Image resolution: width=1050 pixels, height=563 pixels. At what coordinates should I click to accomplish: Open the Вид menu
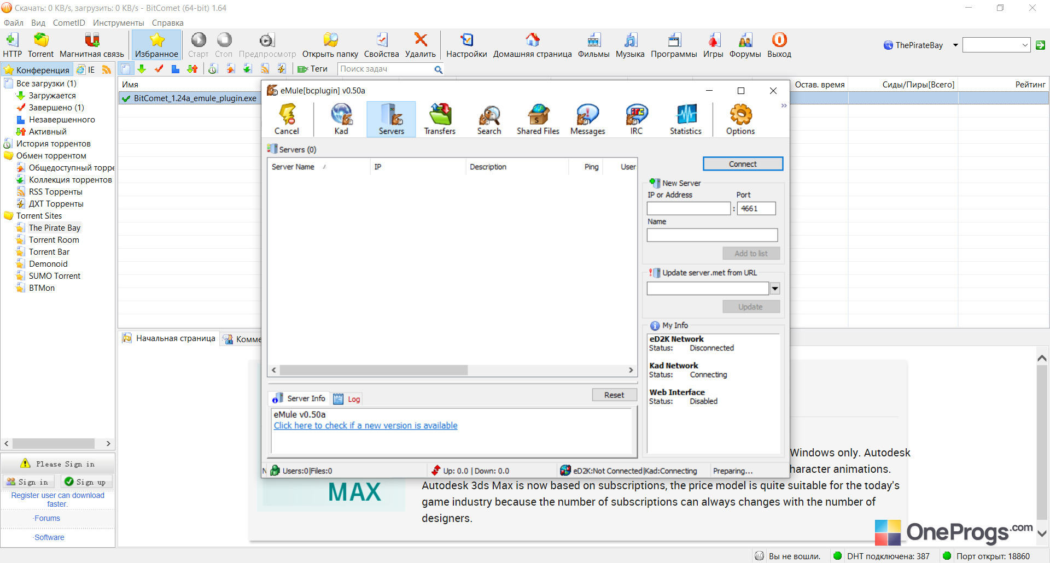pos(38,23)
